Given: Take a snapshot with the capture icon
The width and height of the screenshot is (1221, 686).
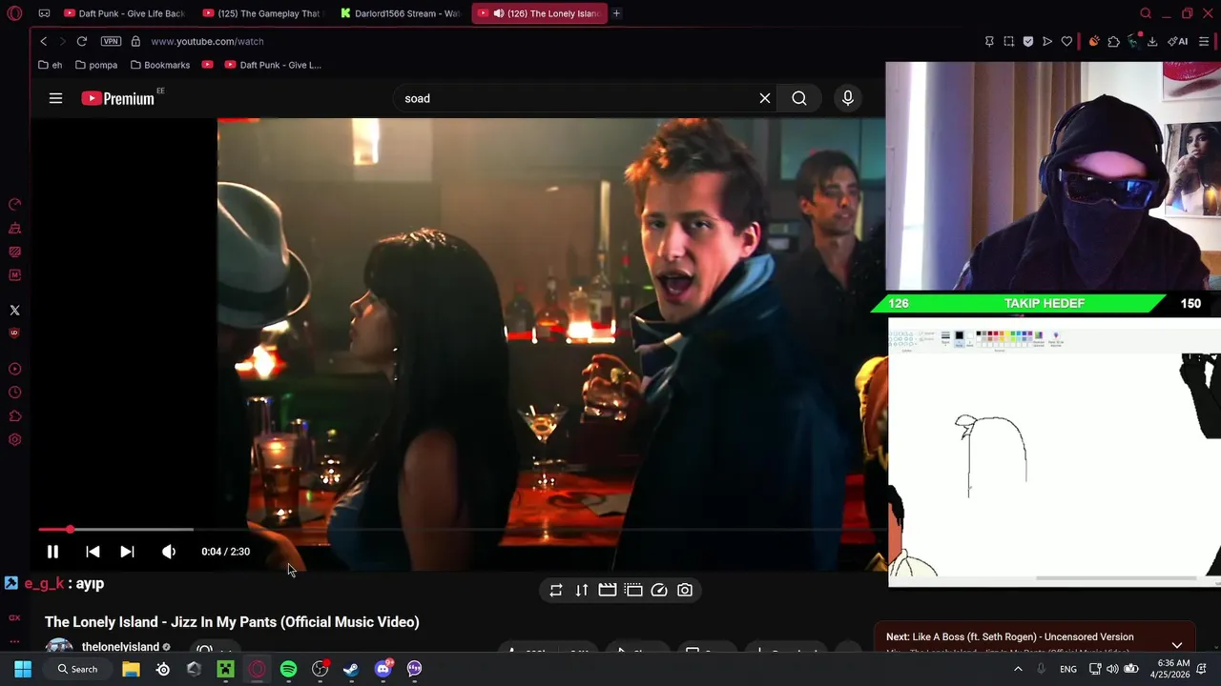Looking at the screenshot, I should click(x=1008, y=41).
